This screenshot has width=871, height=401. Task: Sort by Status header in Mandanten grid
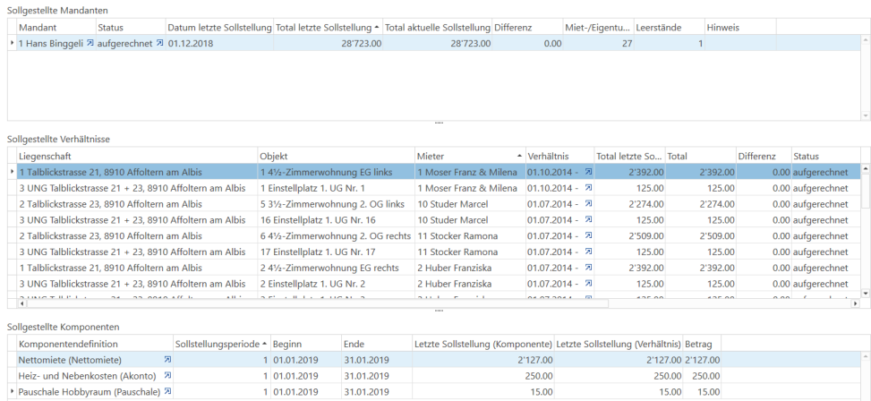point(131,27)
